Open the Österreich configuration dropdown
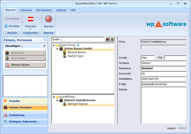 click(x=31, y=29)
